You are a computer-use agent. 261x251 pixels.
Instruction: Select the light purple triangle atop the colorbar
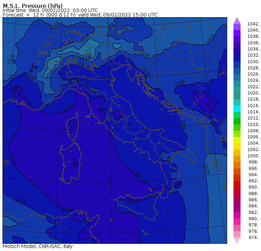point(237,21)
